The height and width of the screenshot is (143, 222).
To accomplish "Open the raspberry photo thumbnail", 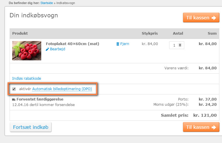I will click(27, 51).
